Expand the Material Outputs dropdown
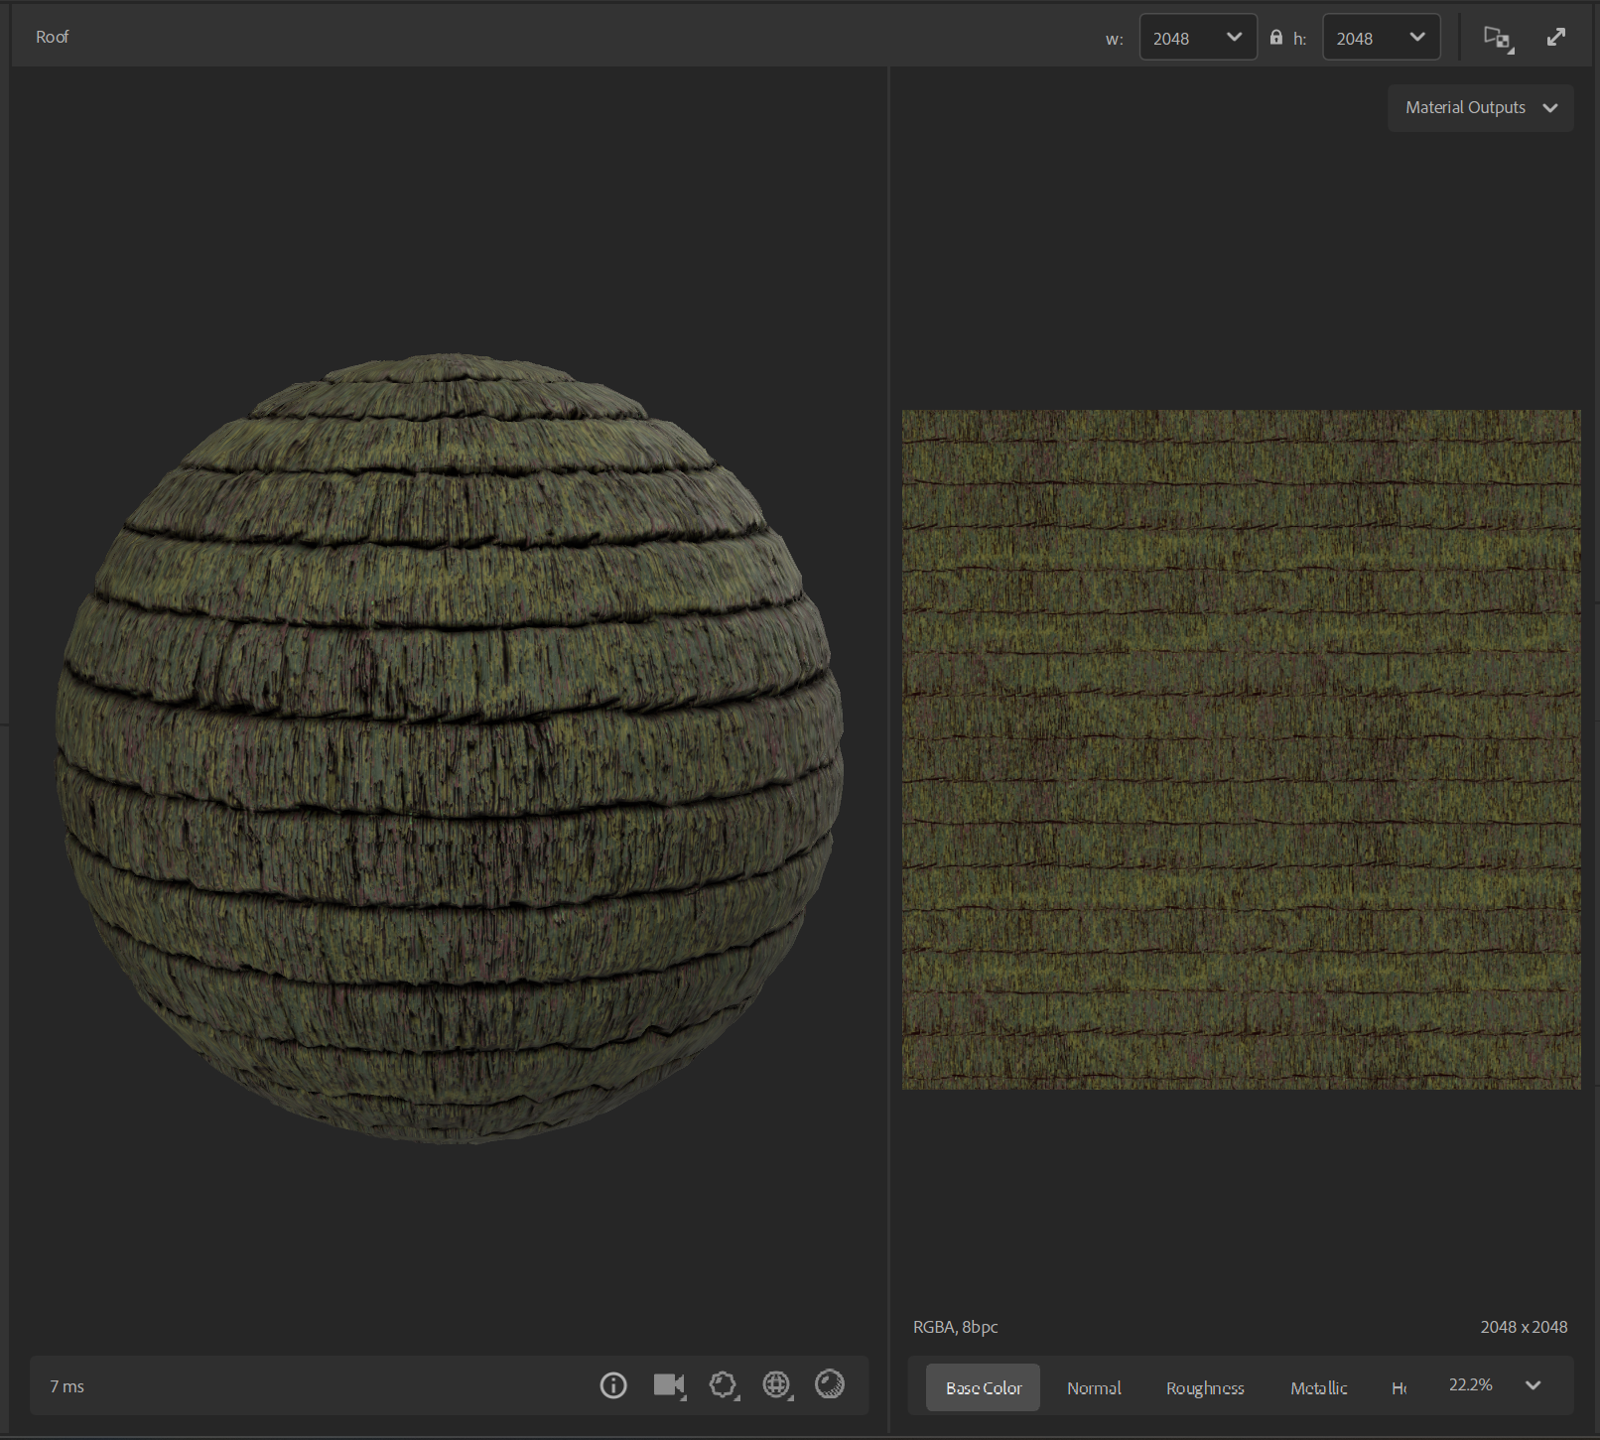Viewport: 1600px width, 1440px height. (1480, 108)
